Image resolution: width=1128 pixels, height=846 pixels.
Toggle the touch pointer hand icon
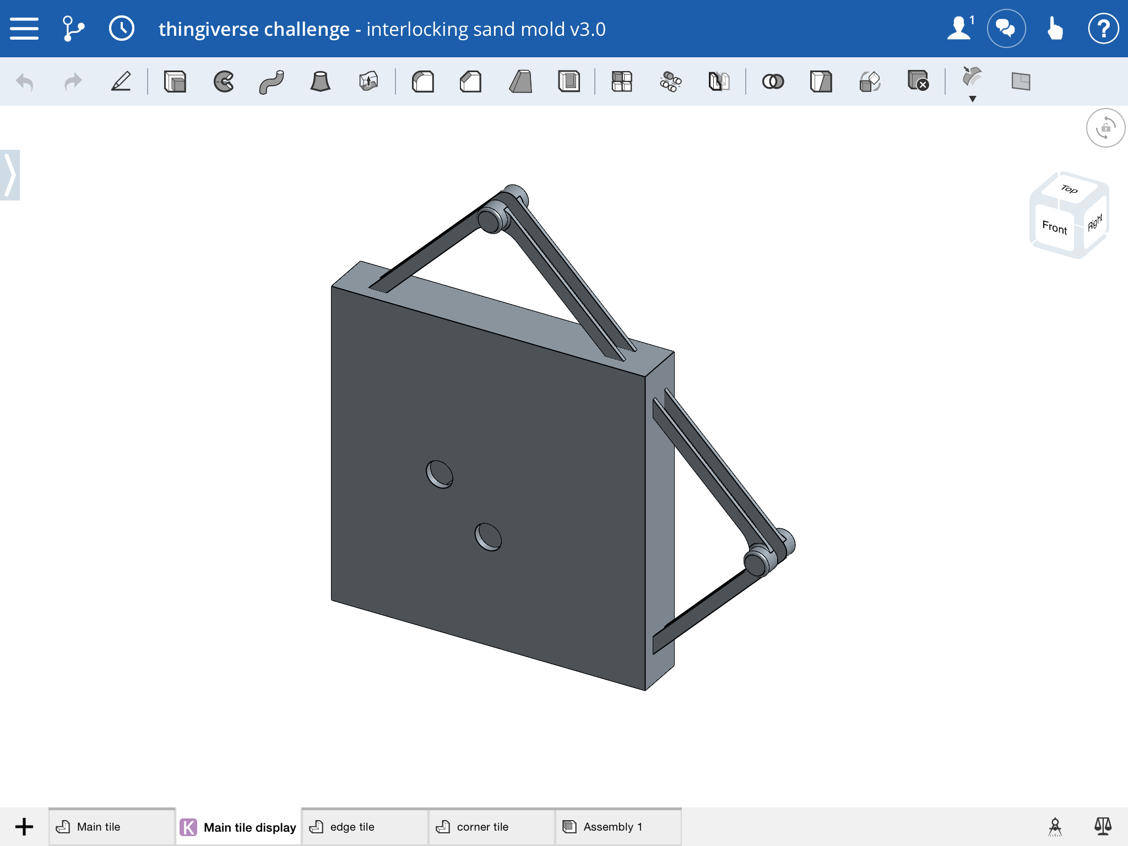coord(1055,29)
